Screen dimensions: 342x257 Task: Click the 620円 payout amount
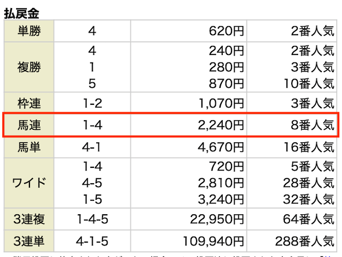(x=226, y=31)
